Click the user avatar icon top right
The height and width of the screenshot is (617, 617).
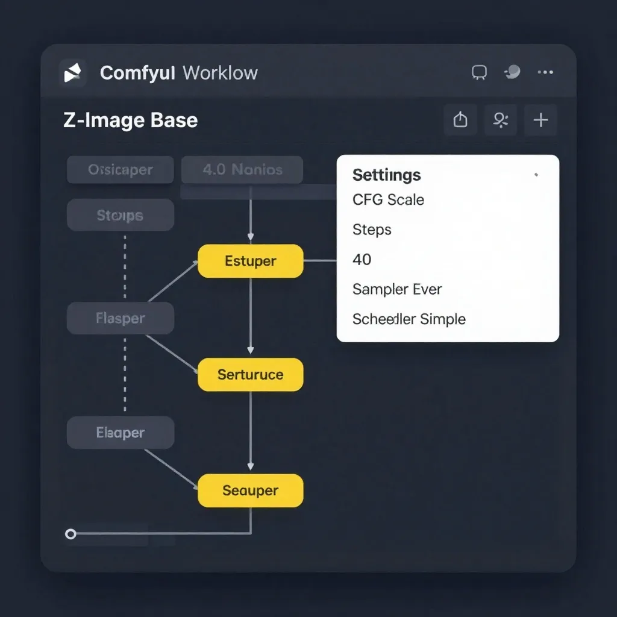(512, 72)
